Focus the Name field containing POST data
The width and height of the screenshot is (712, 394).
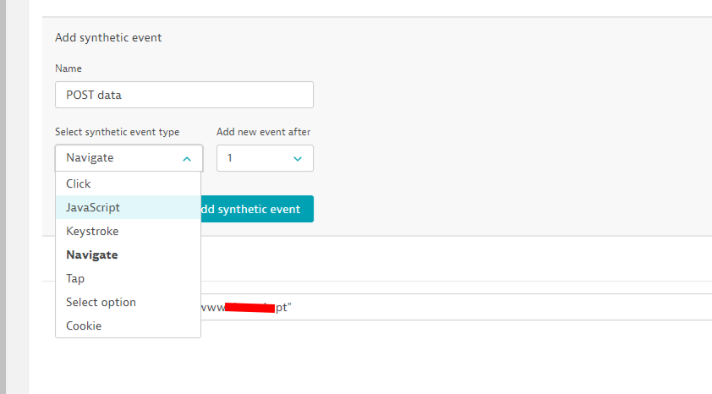(183, 95)
